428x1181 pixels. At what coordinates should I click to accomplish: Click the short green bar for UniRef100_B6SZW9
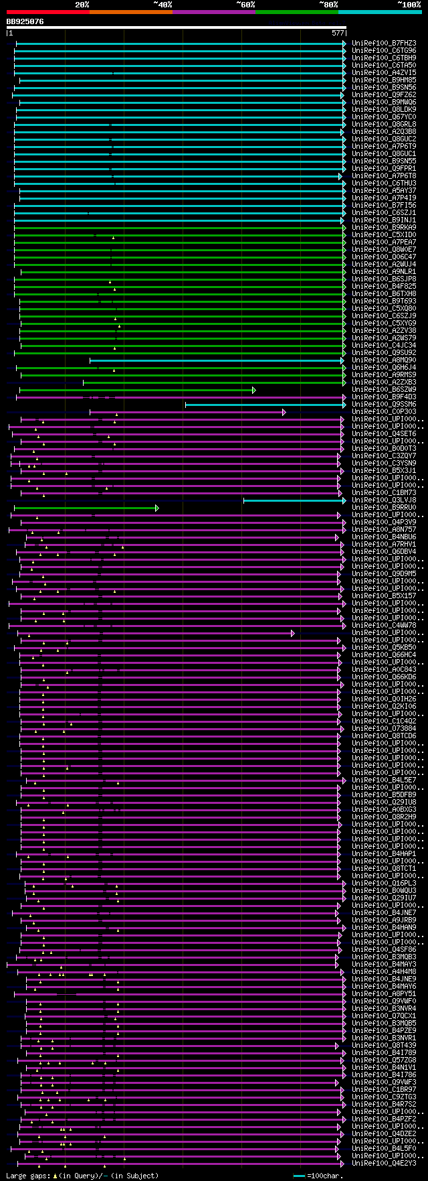pyautogui.click(x=137, y=390)
